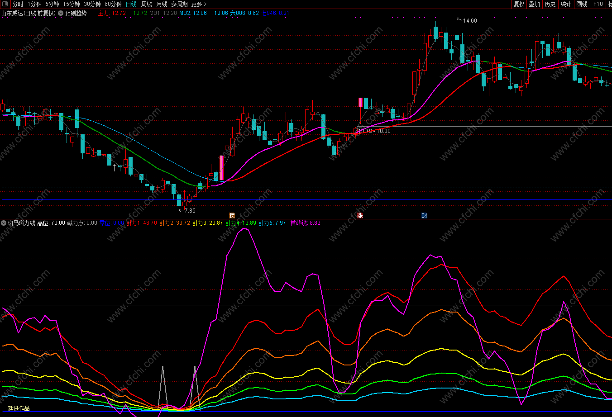Screen dimensions: 612x417
Task: Switch to 1分钟 period tab
Action: [x=34, y=4]
